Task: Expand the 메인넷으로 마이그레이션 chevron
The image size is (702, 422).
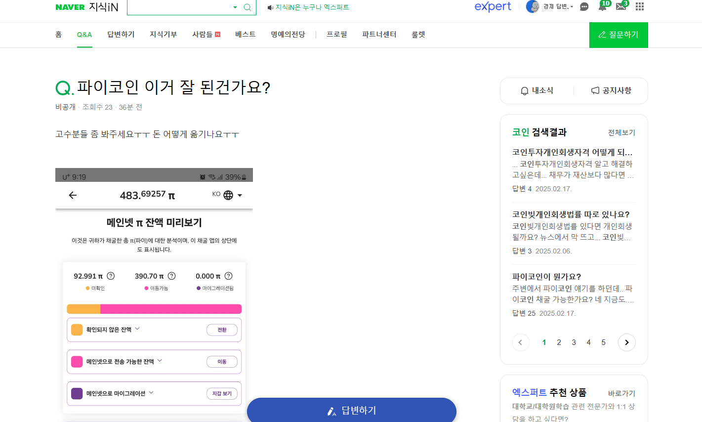Action: 151,392
